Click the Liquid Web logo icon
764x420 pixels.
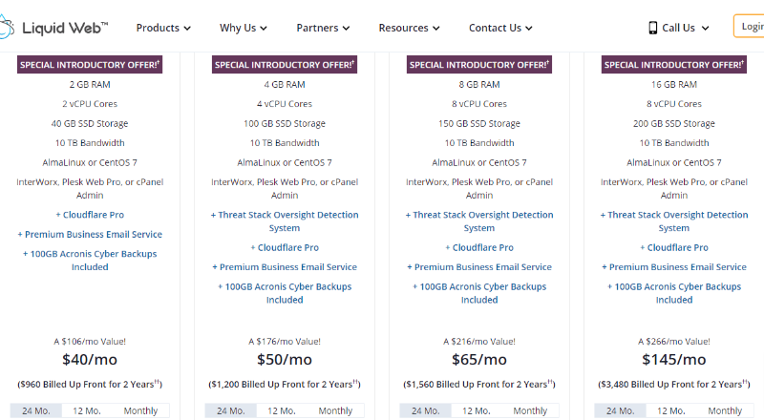coord(11,27)
